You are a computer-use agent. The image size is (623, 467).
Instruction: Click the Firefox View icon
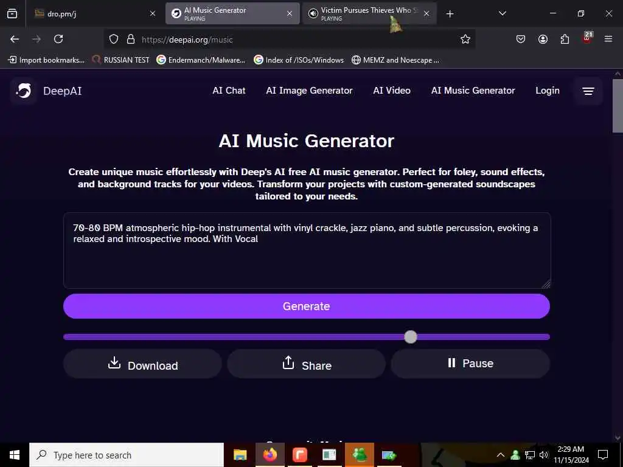(x=12, y=13)
